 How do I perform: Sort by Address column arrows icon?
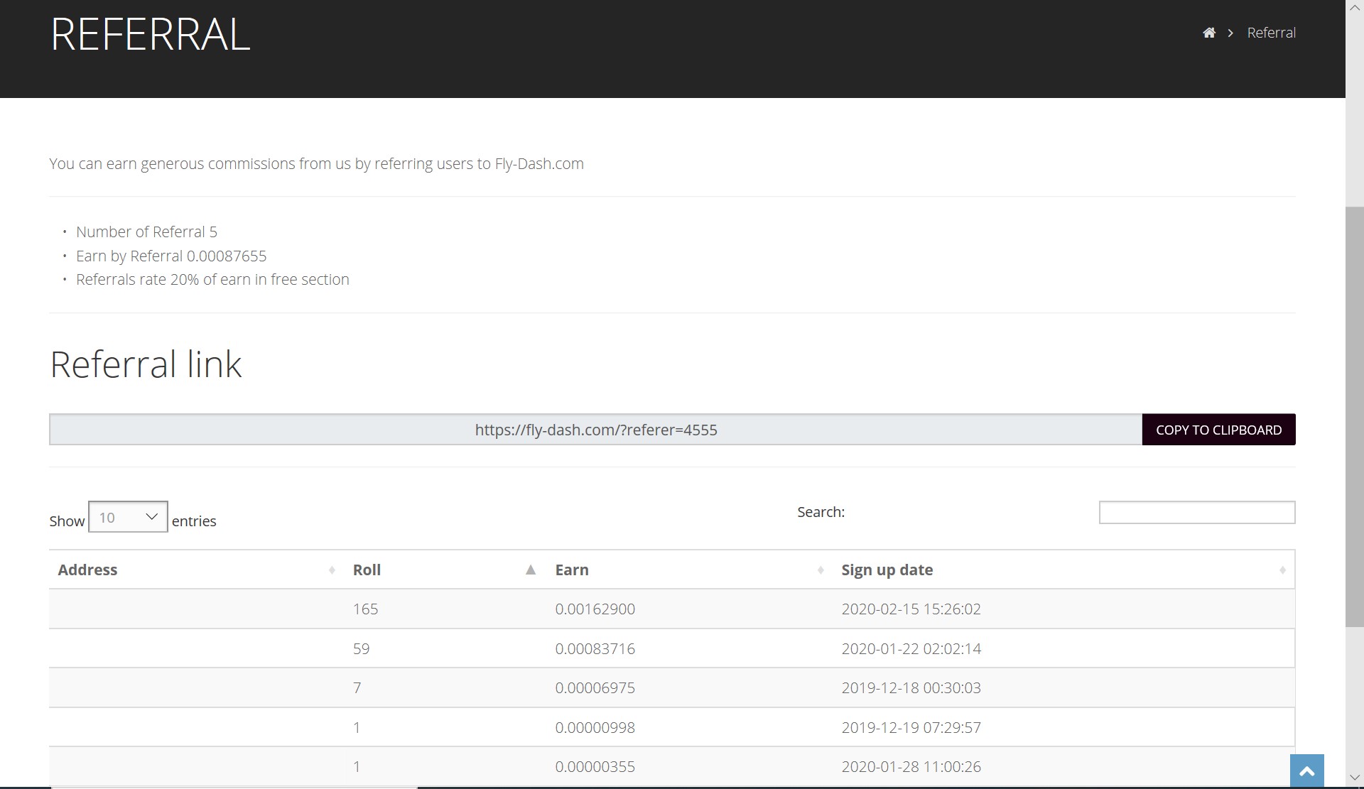pyautogui.click(x=332, y=570)
